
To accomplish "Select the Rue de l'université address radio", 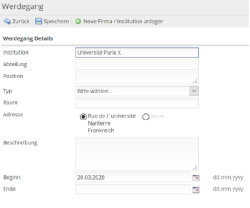I will 83,117.
